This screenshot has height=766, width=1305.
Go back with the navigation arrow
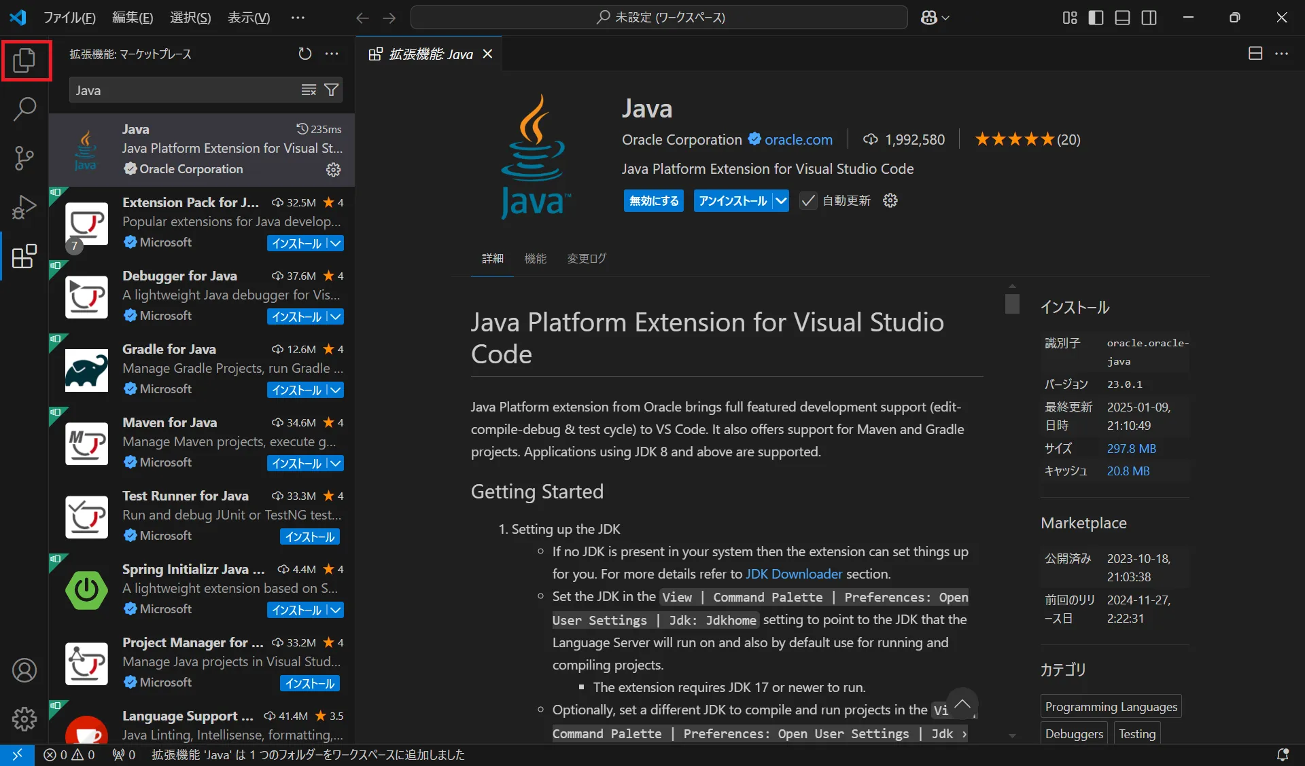click(x=363, y=18)
